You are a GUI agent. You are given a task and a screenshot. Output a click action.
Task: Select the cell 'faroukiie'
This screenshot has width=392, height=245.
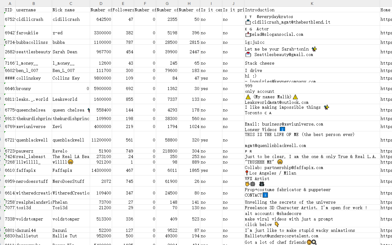[34, 33]
